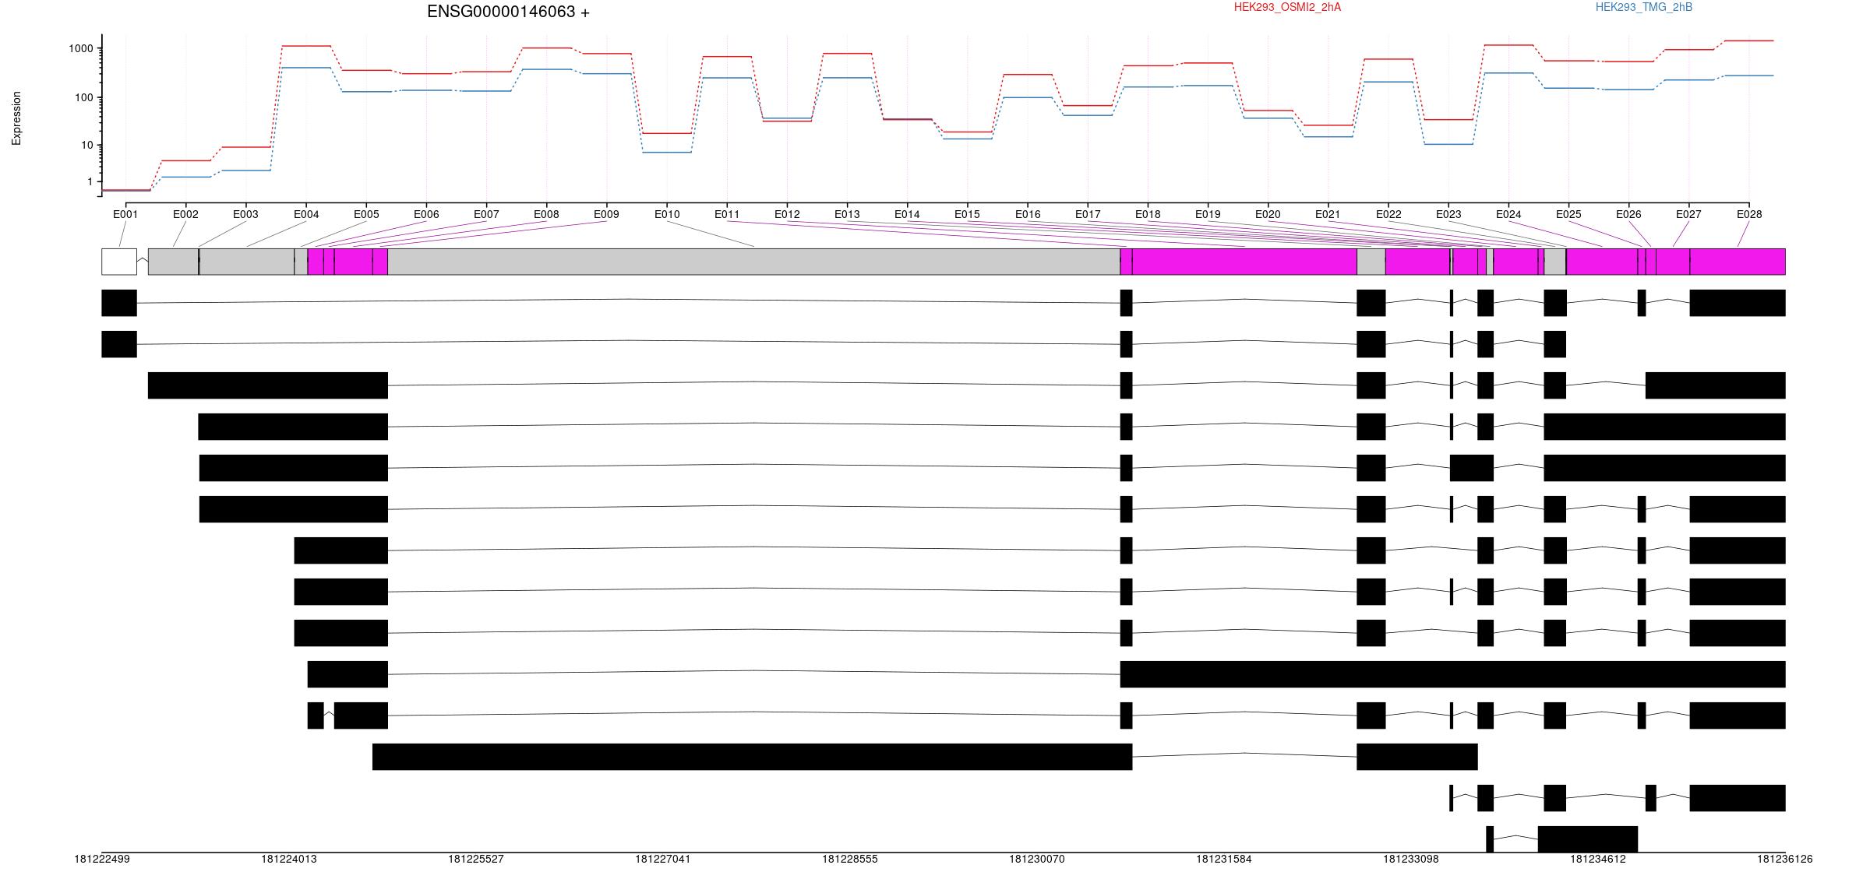1870x872 pixels.
Task: Click genomic coordinate 181233098
Action: click(x=1411, y=860)
